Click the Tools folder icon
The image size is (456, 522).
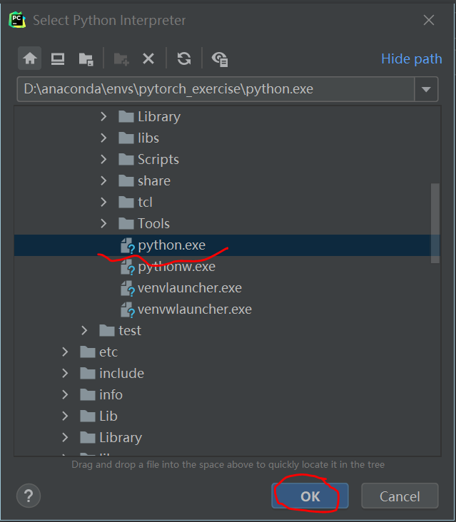pos(126,224)
